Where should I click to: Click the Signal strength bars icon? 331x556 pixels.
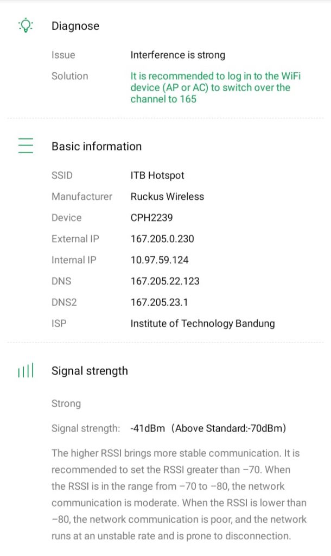[26, 371]
